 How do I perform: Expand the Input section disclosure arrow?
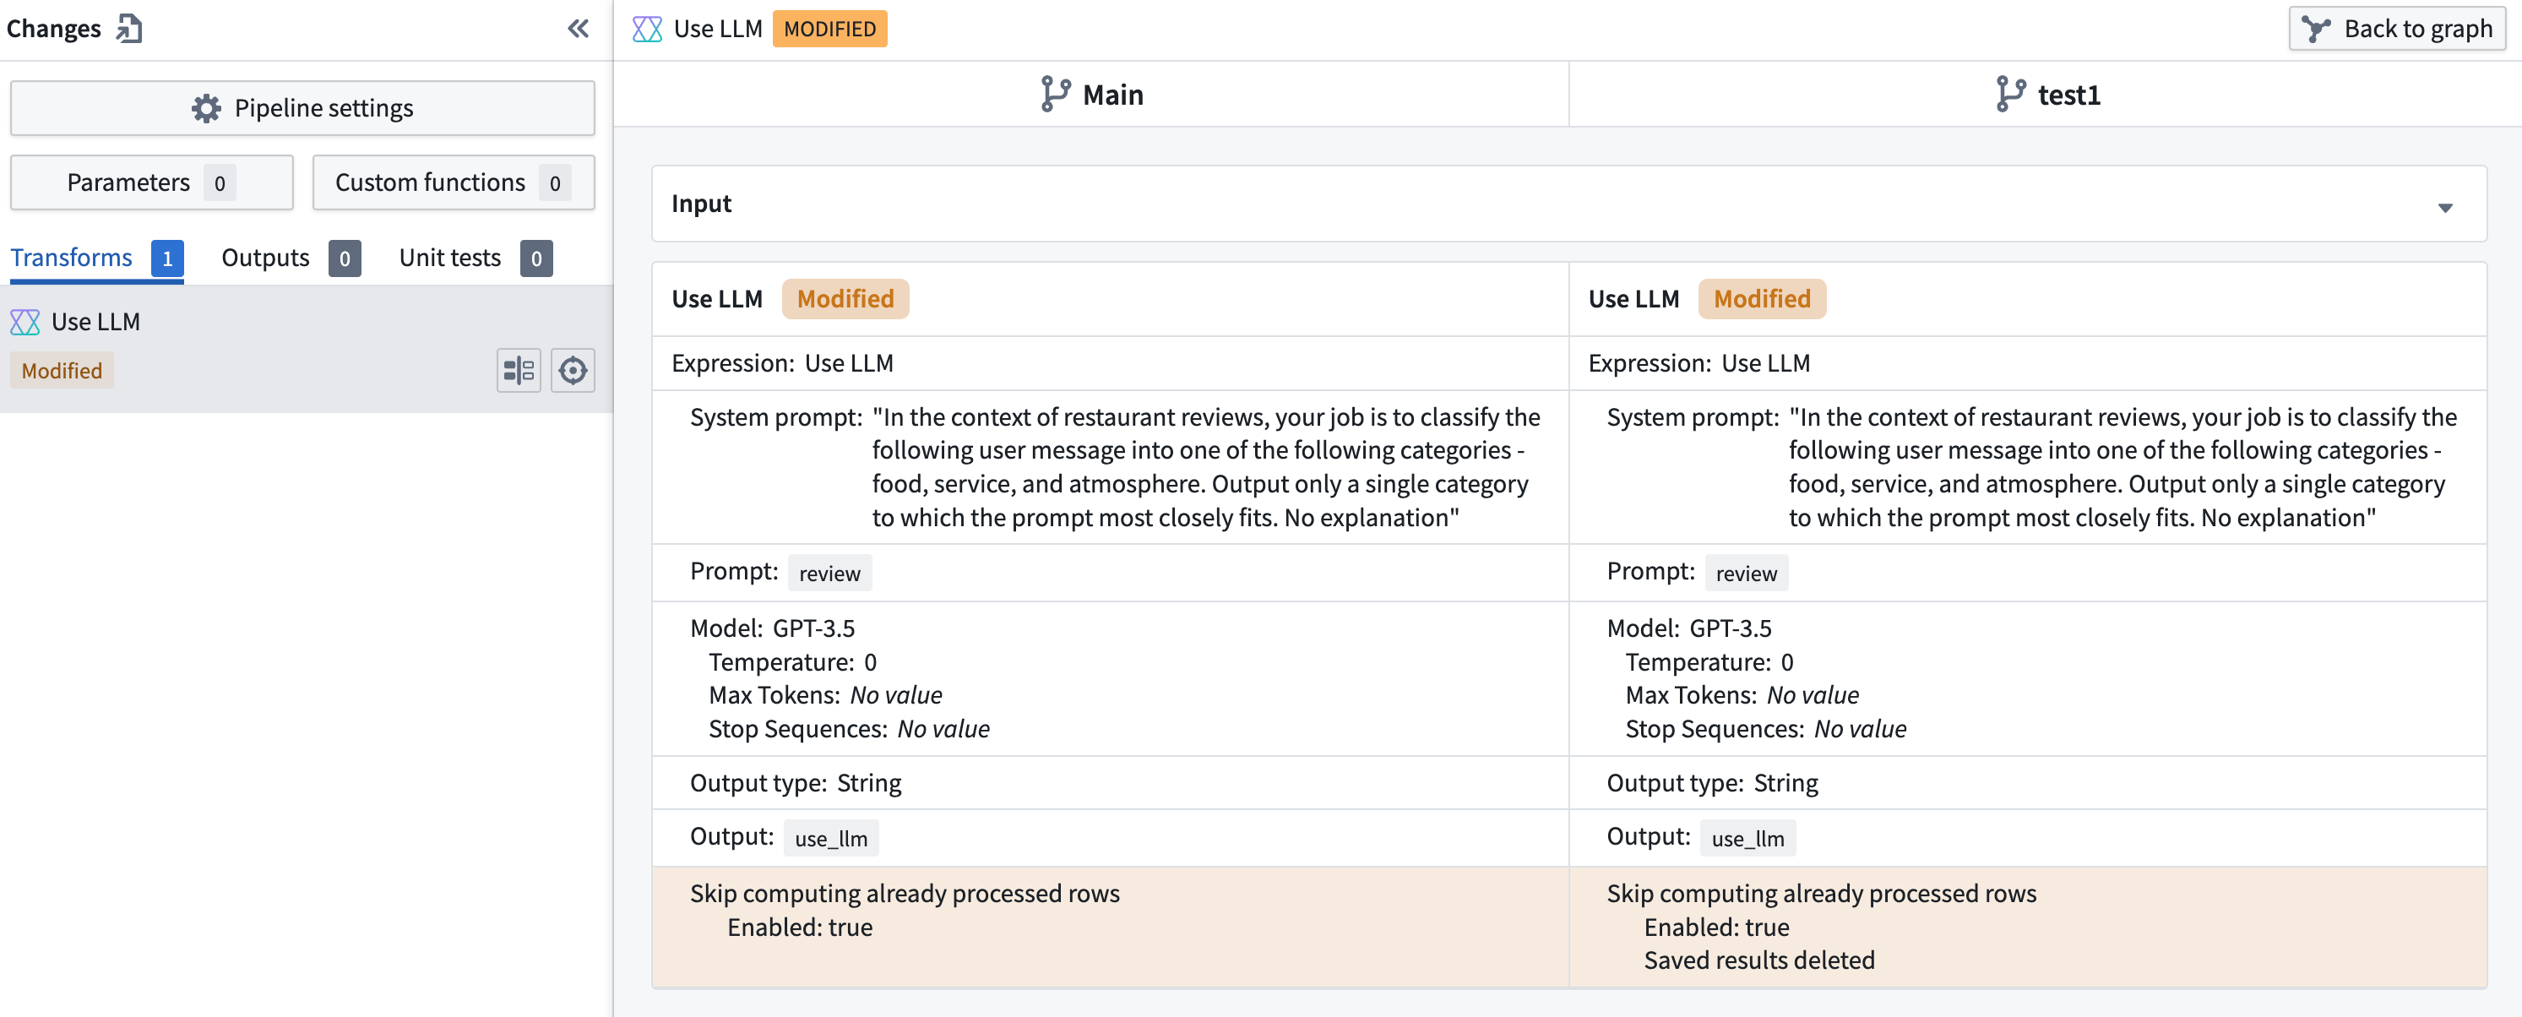[x=2446, y=206]
